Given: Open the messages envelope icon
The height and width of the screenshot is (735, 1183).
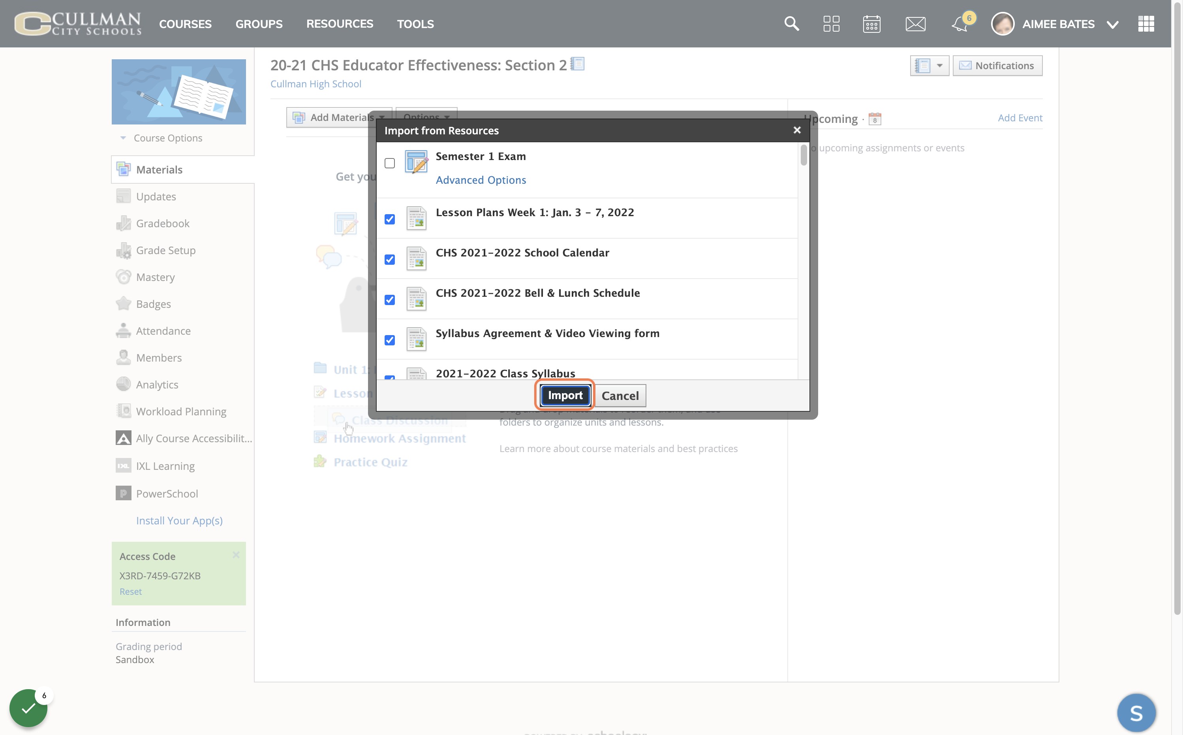Looking at the screenshot, I should (915, 23).
